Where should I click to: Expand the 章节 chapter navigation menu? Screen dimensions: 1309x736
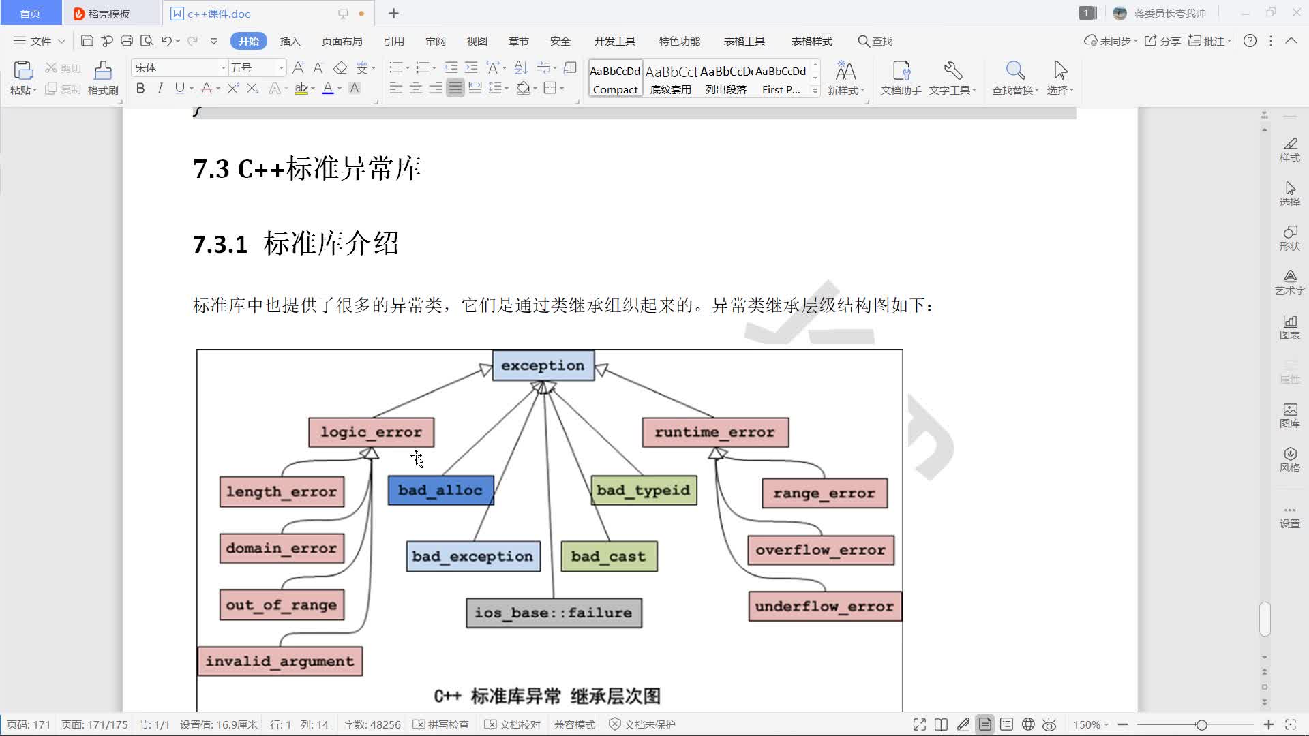pos(519,40)
